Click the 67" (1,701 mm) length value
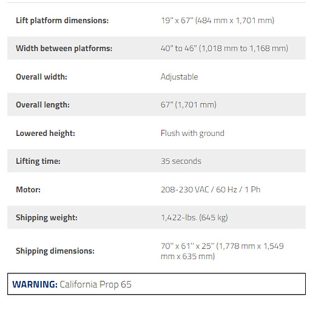The width and height of the screenshot is (311, 311). tap(188, 104)
